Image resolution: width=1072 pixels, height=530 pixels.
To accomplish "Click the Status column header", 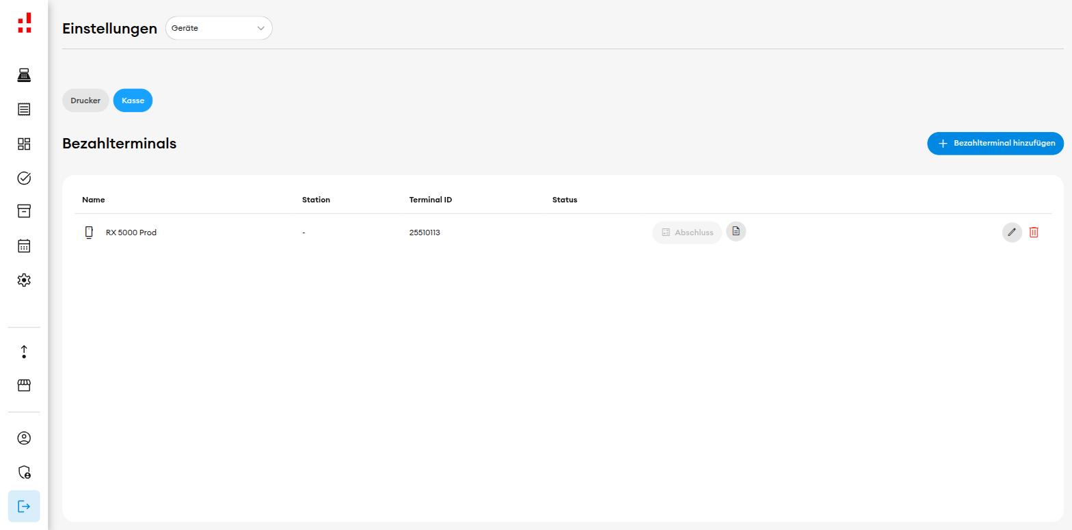I will click(565, 200).
